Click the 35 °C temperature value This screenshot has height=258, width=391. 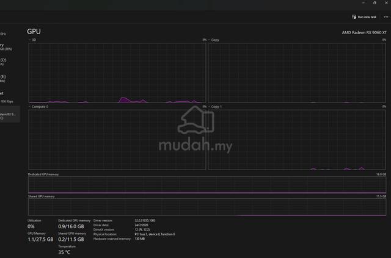[64, 253]
